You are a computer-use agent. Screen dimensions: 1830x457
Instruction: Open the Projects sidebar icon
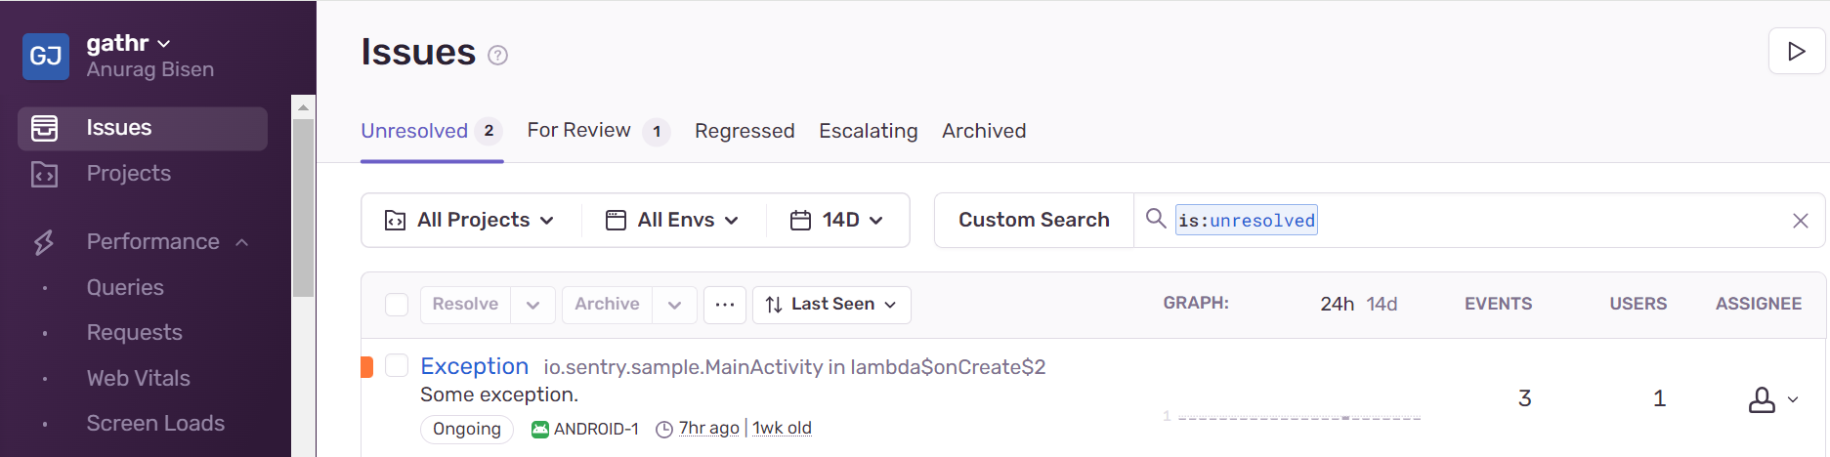(x=45, y=174)
